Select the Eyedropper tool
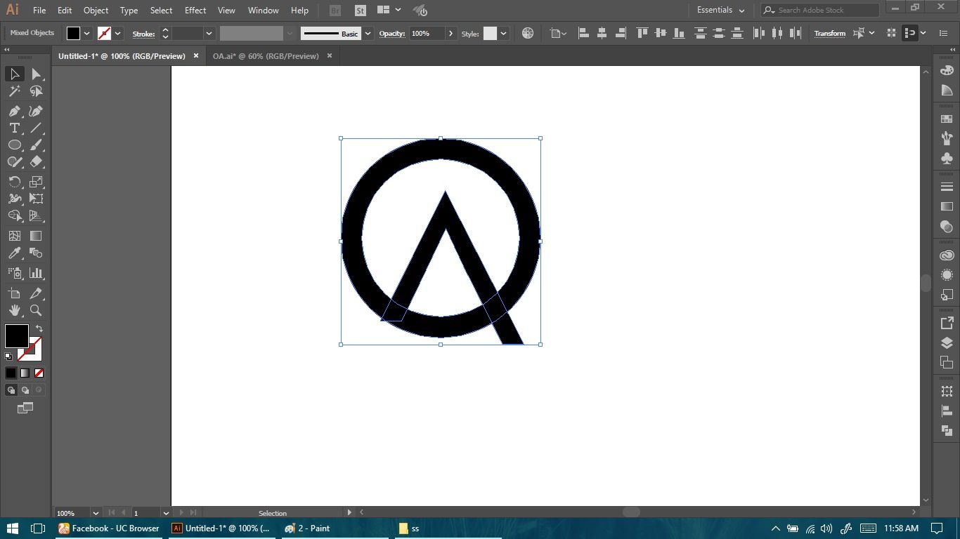This screenshot has width=960, height=539. (14, 253)
